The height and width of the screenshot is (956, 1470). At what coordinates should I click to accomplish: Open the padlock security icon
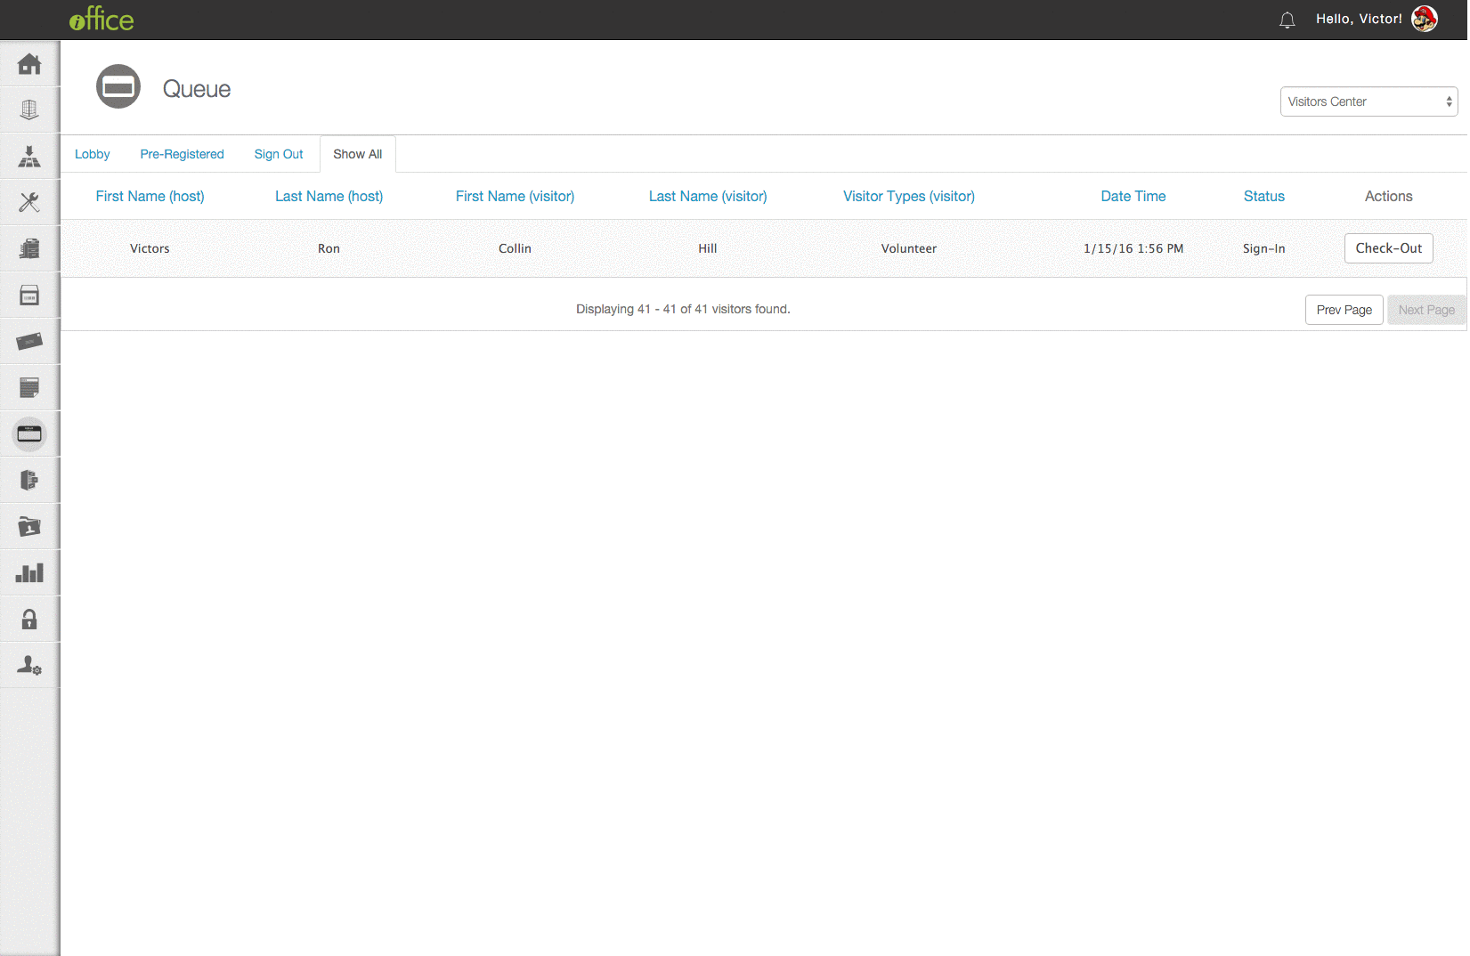(x=29, y=620)
